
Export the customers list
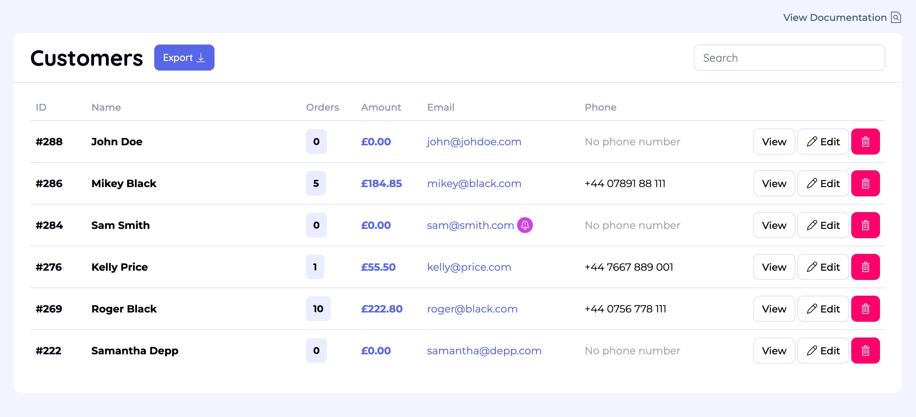coord(184,58)
